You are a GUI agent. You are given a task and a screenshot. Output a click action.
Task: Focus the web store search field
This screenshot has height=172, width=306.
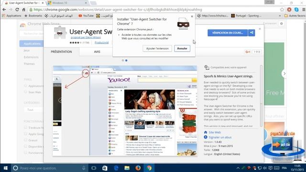tap(32, 33)
